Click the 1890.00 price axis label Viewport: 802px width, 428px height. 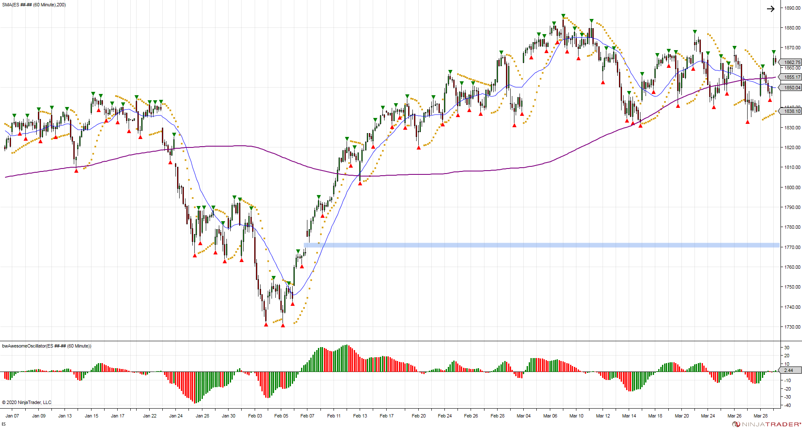pos(792,8)
